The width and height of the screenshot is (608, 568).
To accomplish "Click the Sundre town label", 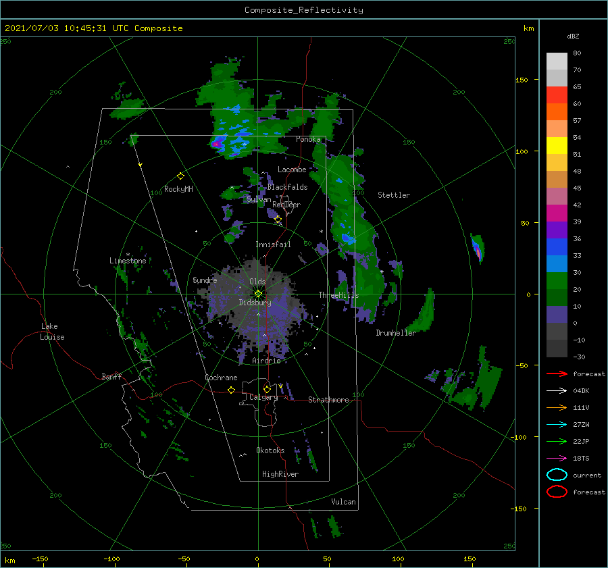I will click(x=205, y=280).
